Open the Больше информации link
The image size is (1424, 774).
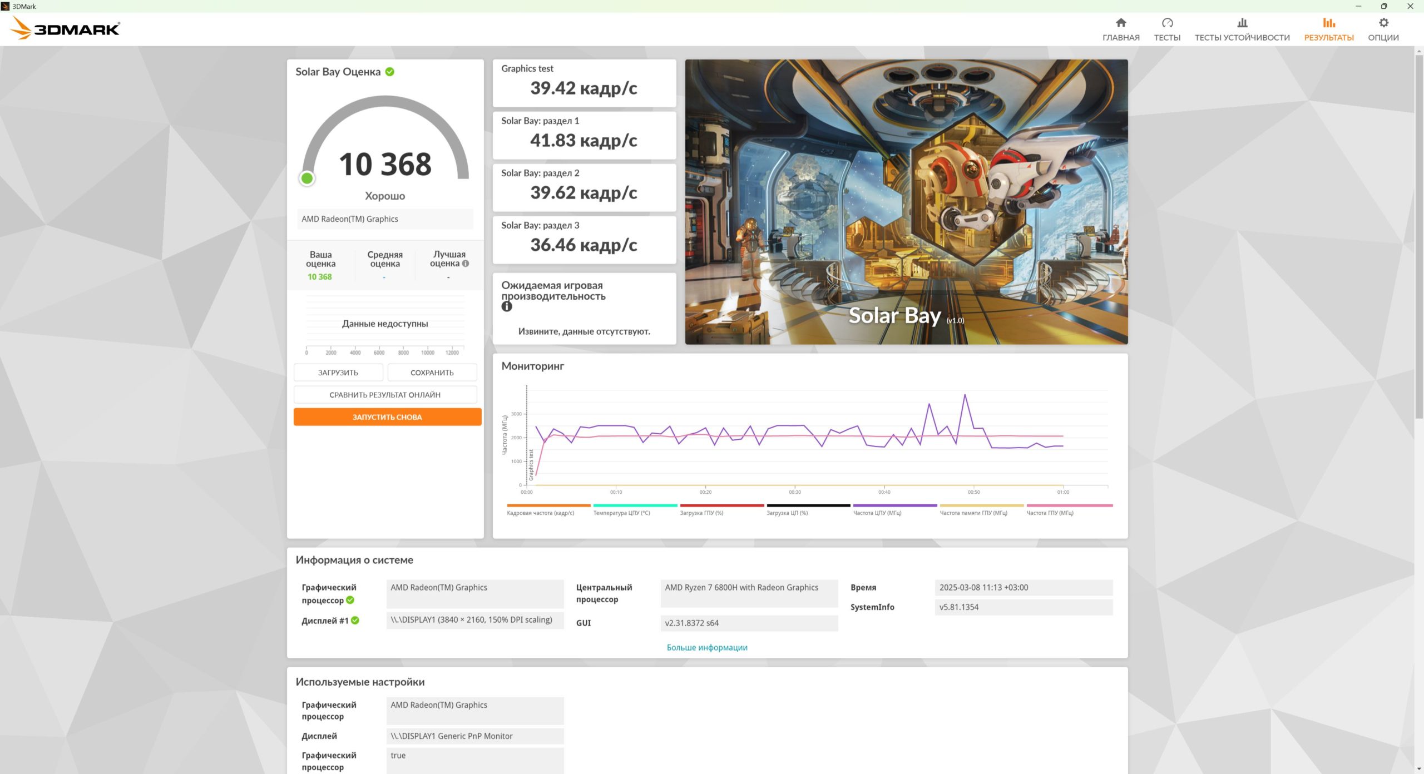tap(707, 648)
